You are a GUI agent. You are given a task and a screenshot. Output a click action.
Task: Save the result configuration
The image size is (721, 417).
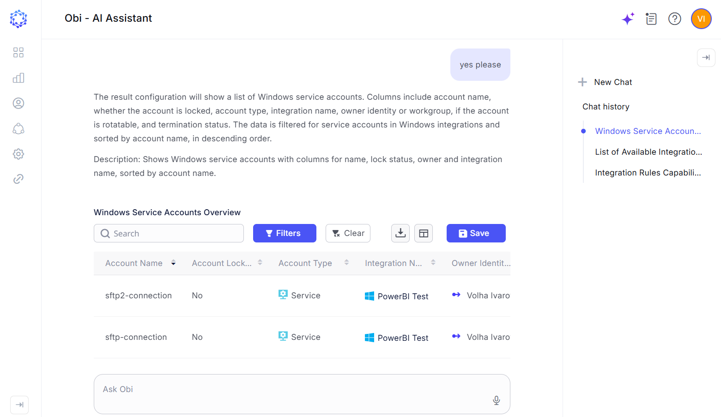pyautogui.click(x=476, y=233)
